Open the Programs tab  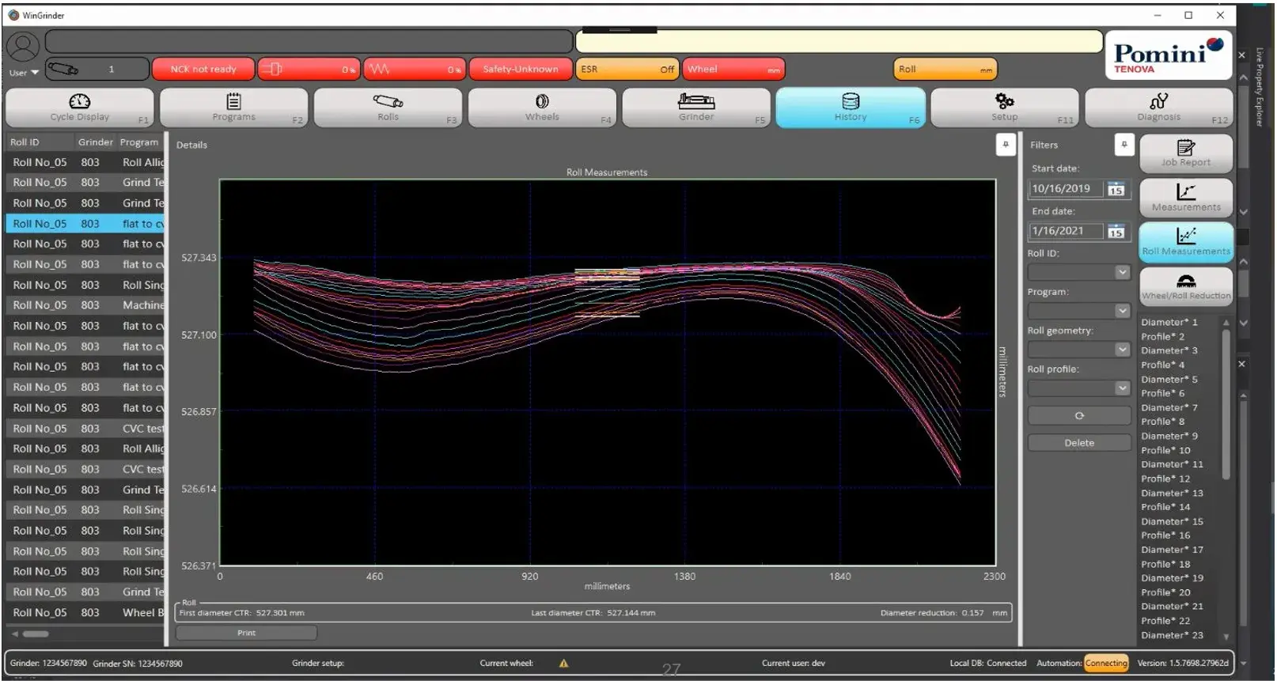coord(233,108)
